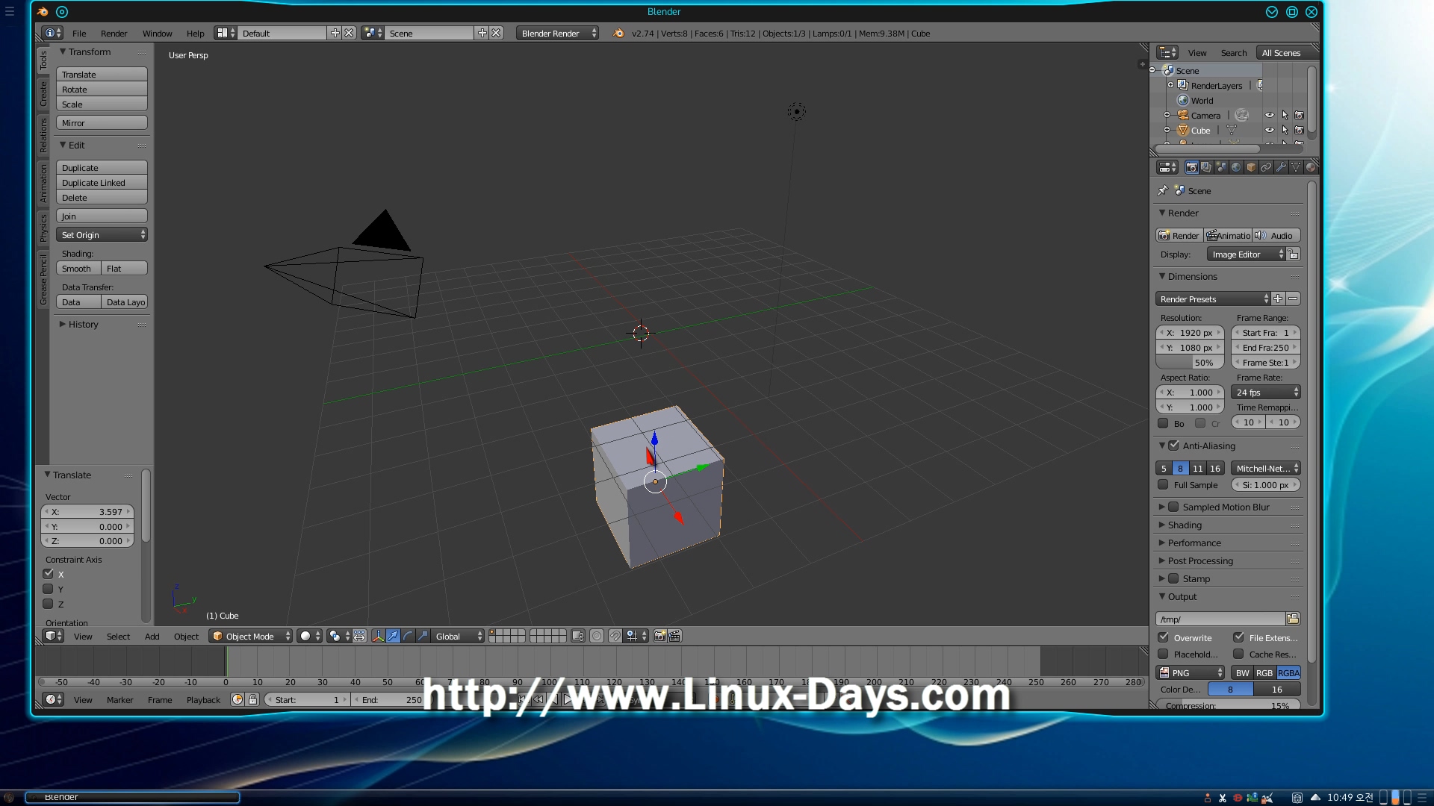Enable Z constraint axis checkbox
The image size is (1434, 806).
click(x=49, y=604)
